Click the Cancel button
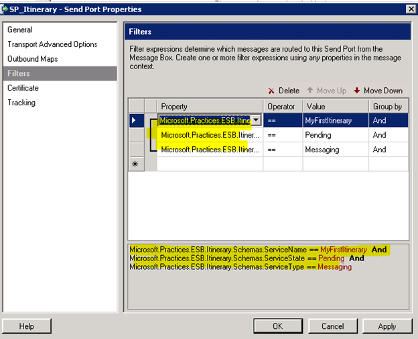 pyautogui.click(x=333, y=326)
